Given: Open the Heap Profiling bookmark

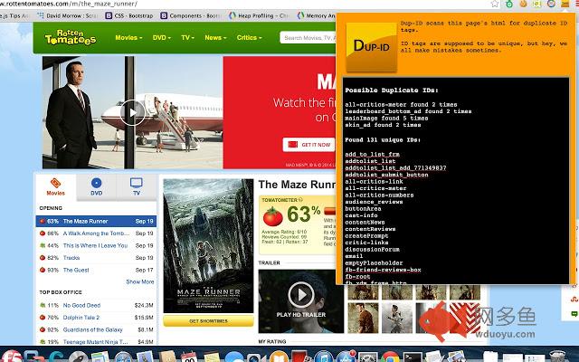Looking at the screenshot, I should coord(259,15).
